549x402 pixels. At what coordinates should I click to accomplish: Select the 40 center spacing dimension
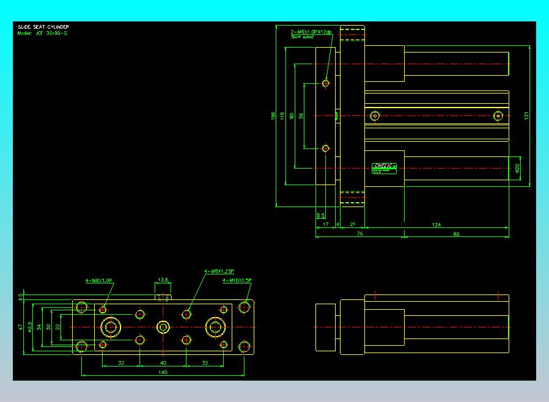click(163, 363)
